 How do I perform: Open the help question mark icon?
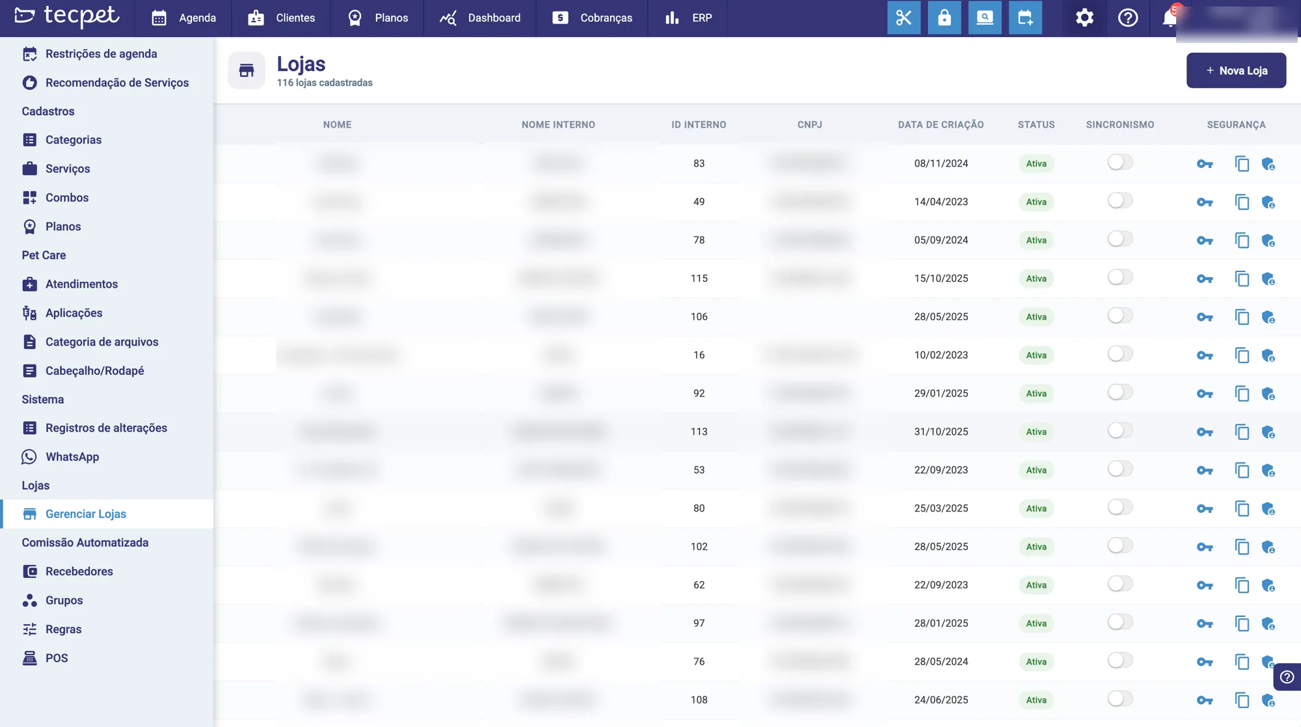point(1128,18)
